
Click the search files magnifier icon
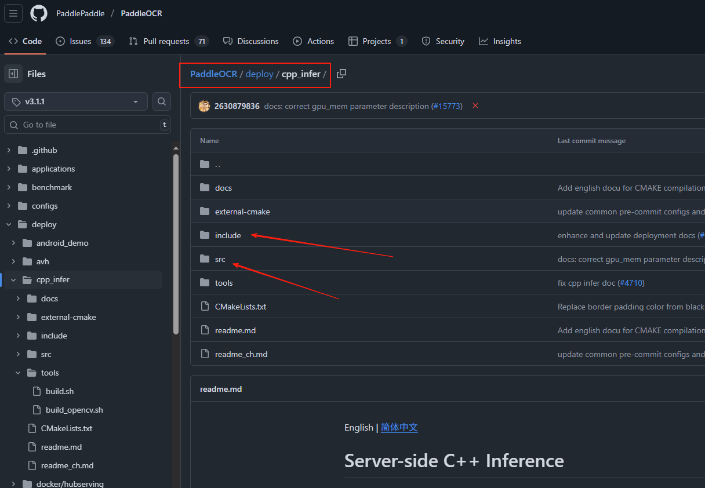[162, 101]
